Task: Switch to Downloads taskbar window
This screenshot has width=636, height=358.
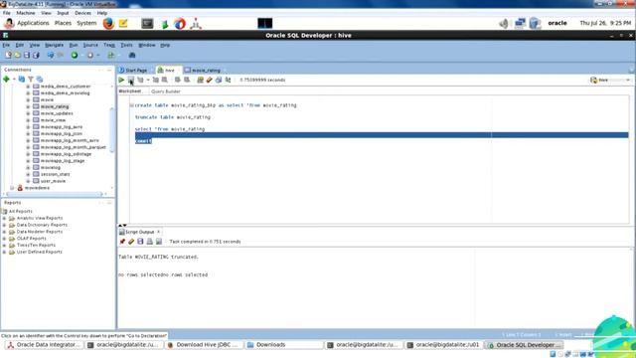Action: 284,345
